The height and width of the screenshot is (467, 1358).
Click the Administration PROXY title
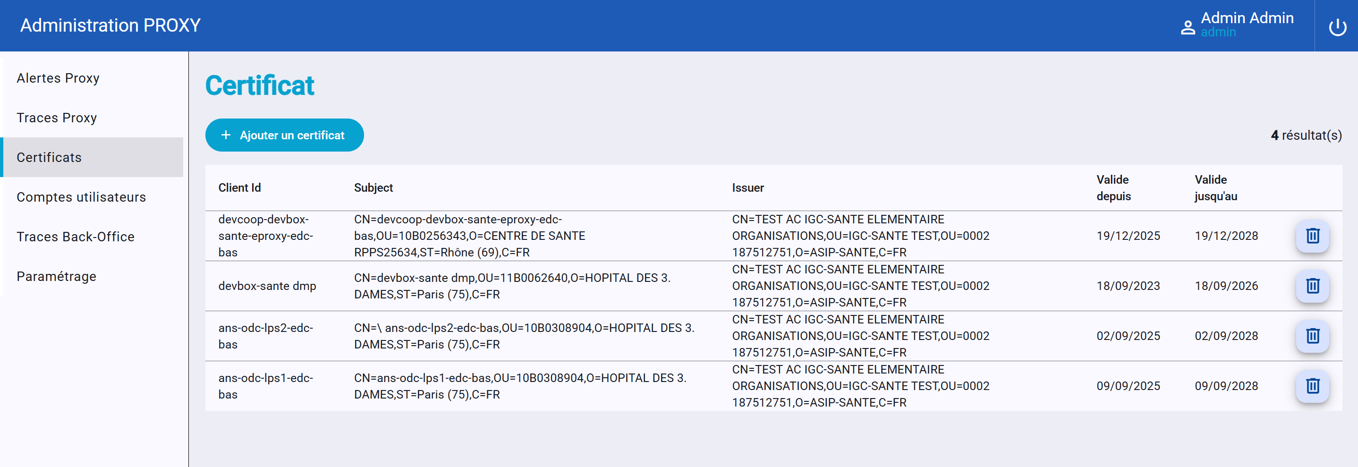tap(110, 25)
